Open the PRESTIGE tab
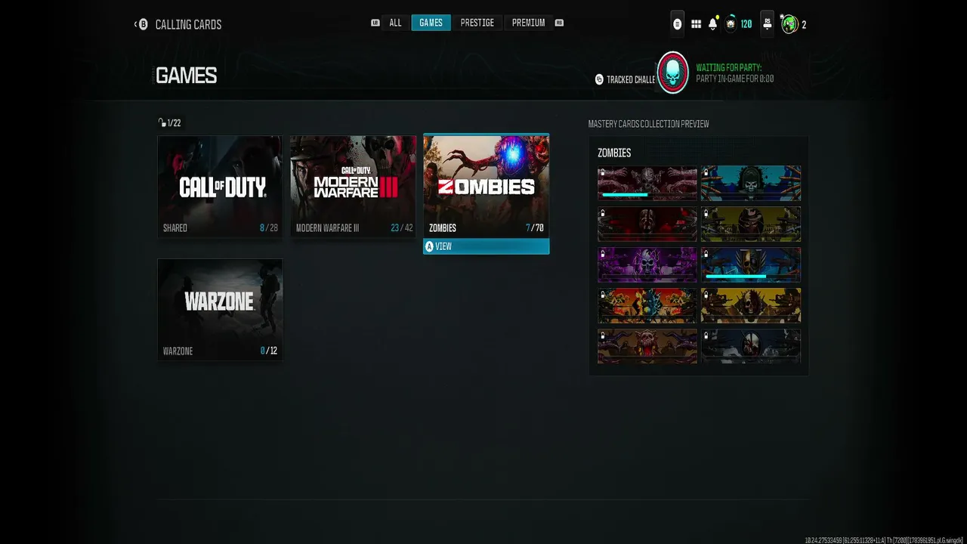The image size is (967, 544). [x=477, y=23]
